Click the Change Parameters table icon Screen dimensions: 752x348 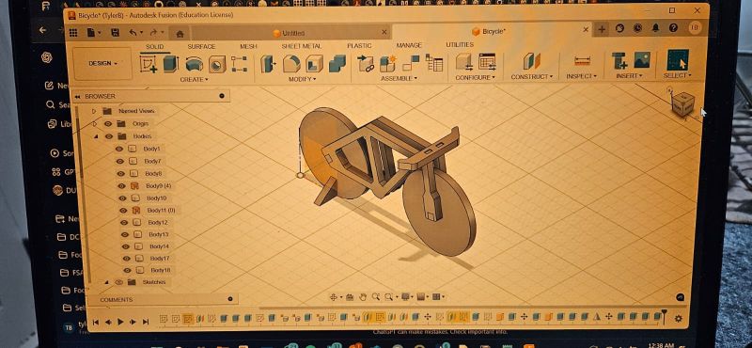click(x=487, y=62)
